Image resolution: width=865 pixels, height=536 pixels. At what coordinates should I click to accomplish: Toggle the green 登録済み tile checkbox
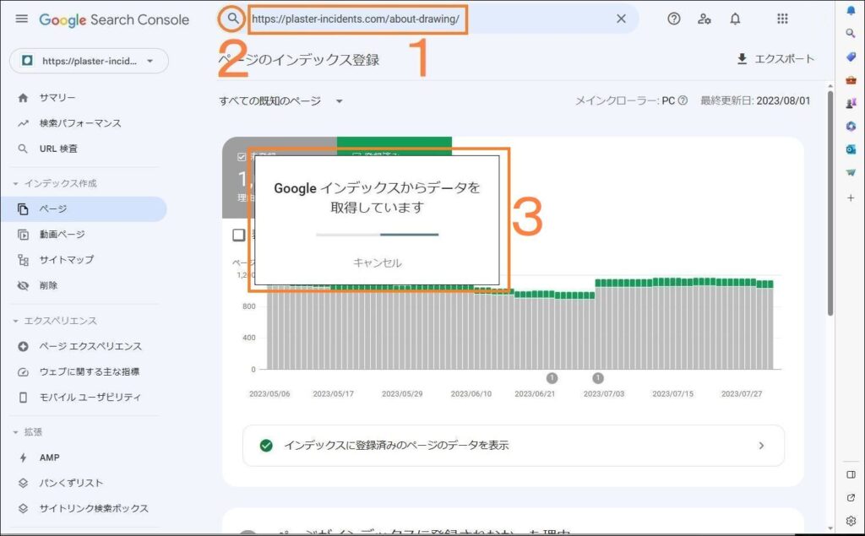click(356, 156)
